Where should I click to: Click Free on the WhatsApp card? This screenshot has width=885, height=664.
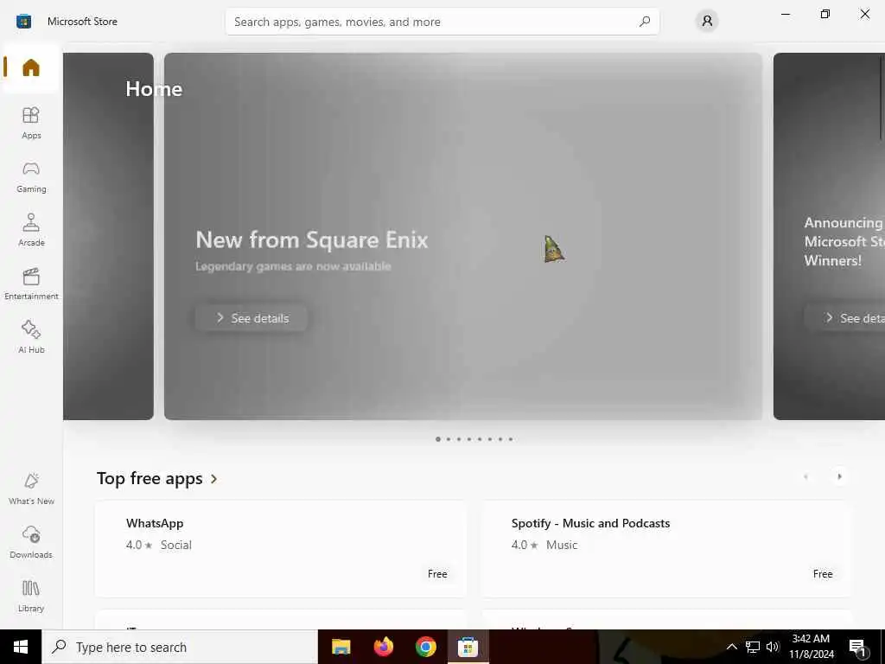pyautogui.click(x=437, y=574)
